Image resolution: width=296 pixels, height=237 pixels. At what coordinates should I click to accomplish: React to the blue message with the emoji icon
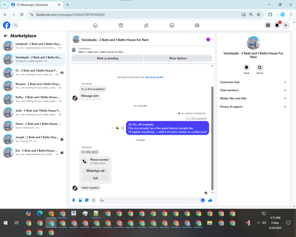(x=123, y=128)
